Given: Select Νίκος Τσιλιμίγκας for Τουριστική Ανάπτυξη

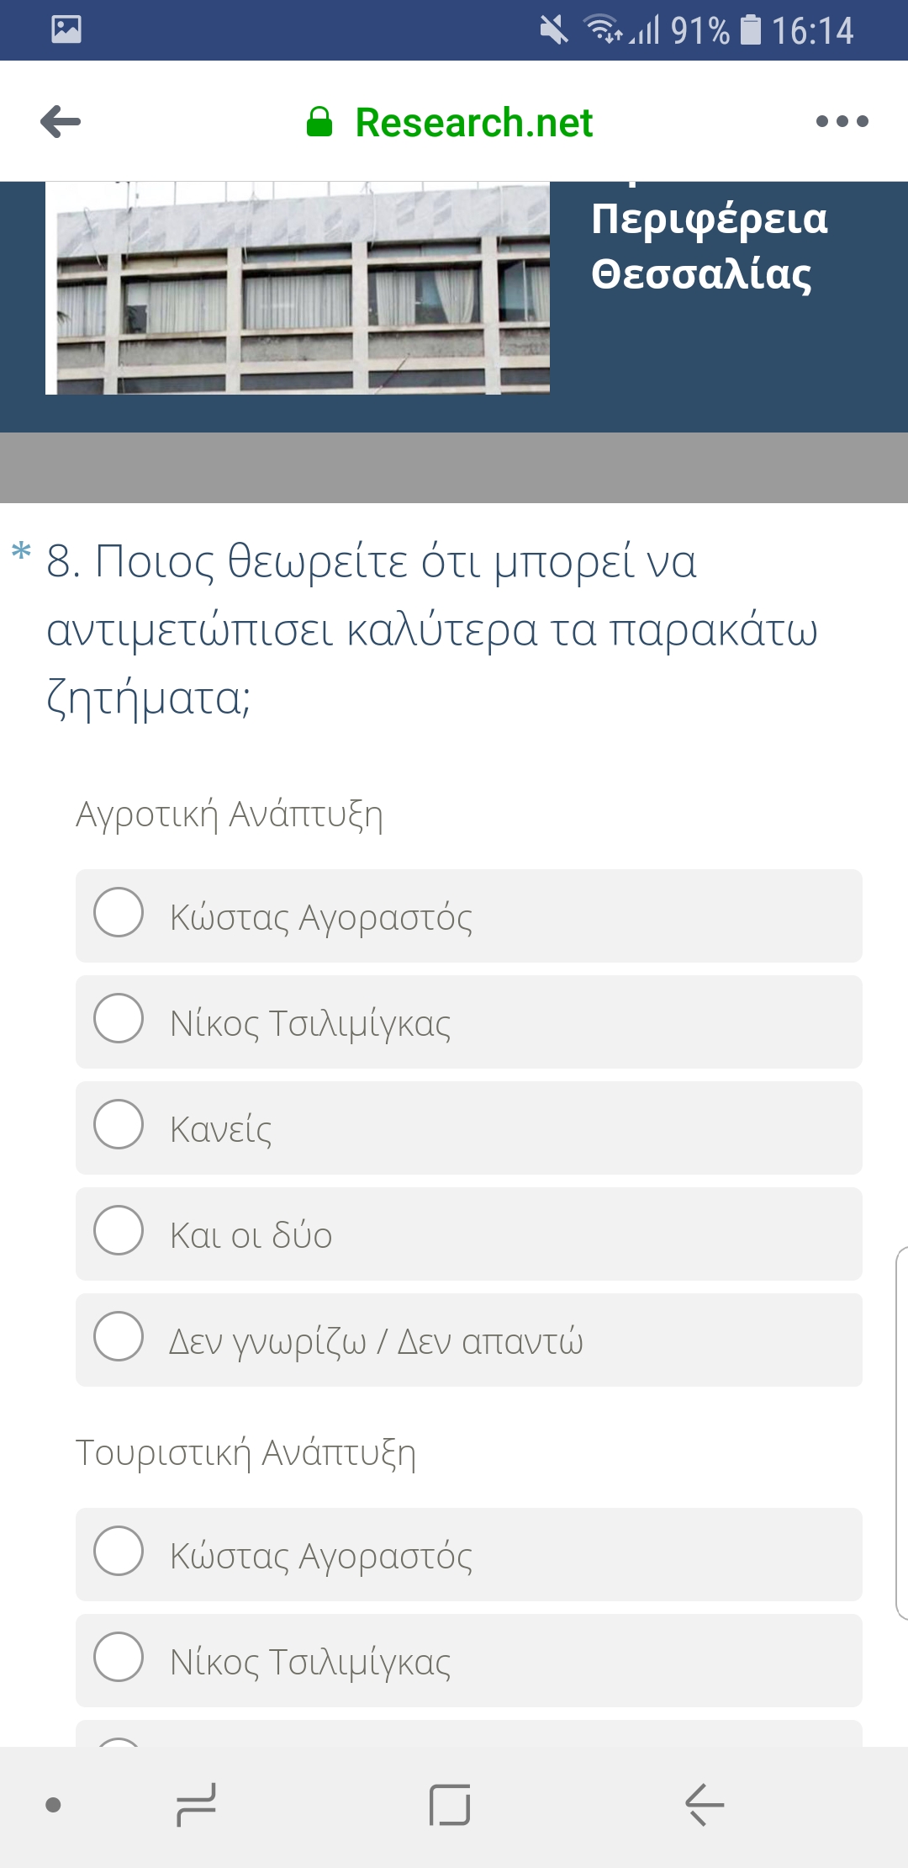Looking at the screenshot, I should coord(119,1657).
